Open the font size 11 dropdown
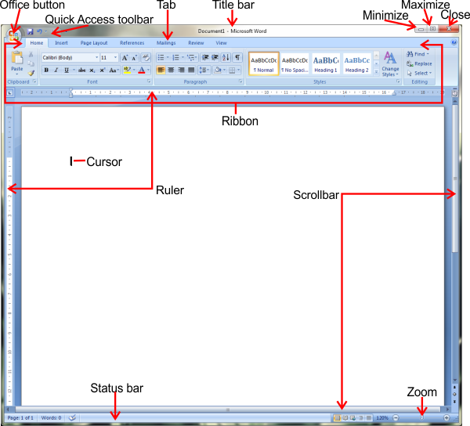 point(115,57)
